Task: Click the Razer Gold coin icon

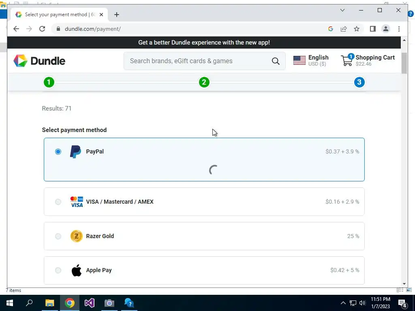Action: pyautogui.click(x=77, y=236)
